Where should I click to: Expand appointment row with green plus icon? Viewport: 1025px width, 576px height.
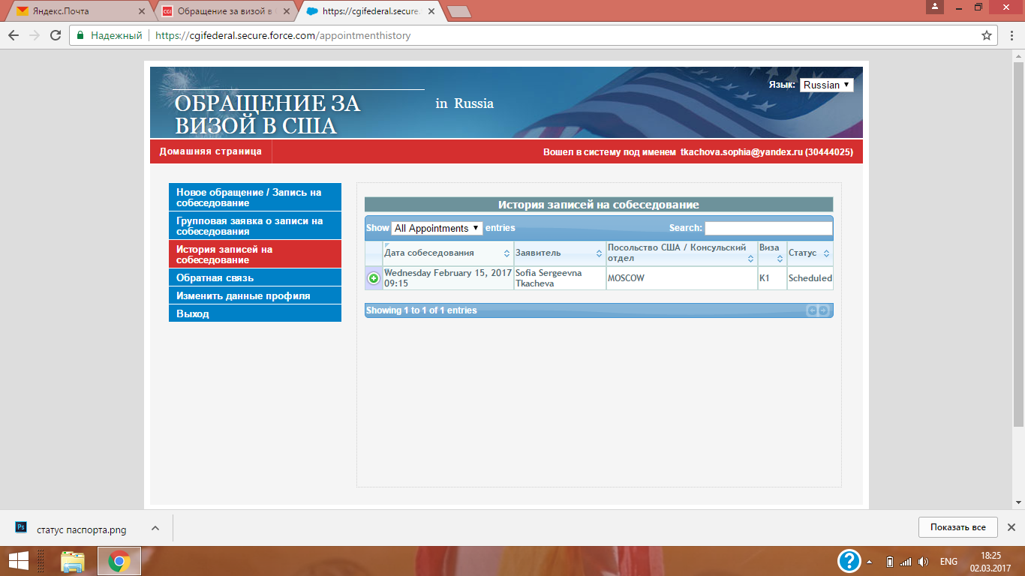coord(374,278)
